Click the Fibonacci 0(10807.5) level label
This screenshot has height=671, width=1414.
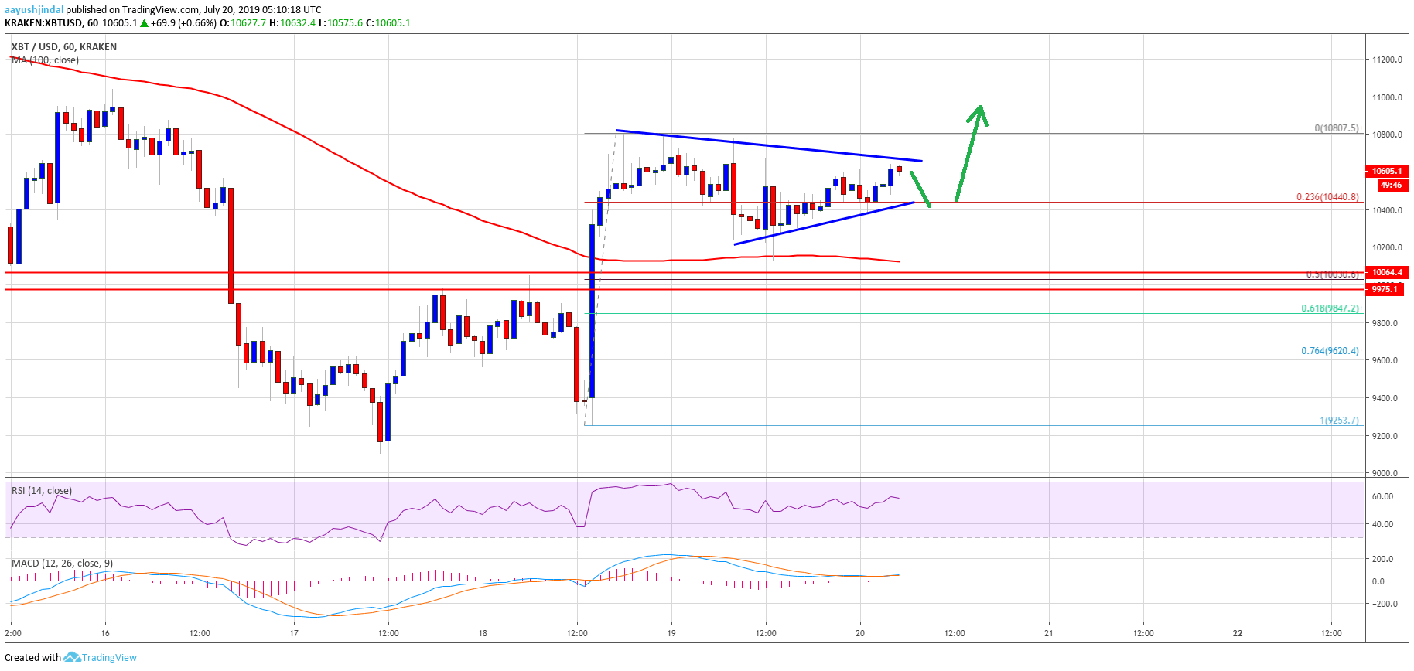1337,128
